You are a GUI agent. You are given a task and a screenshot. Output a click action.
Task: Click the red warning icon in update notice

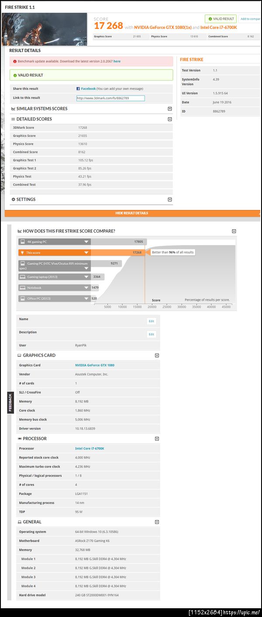(x=14, y=61)
